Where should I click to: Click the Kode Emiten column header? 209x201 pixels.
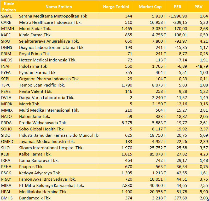pyautogui.click(x=9, y=7)
